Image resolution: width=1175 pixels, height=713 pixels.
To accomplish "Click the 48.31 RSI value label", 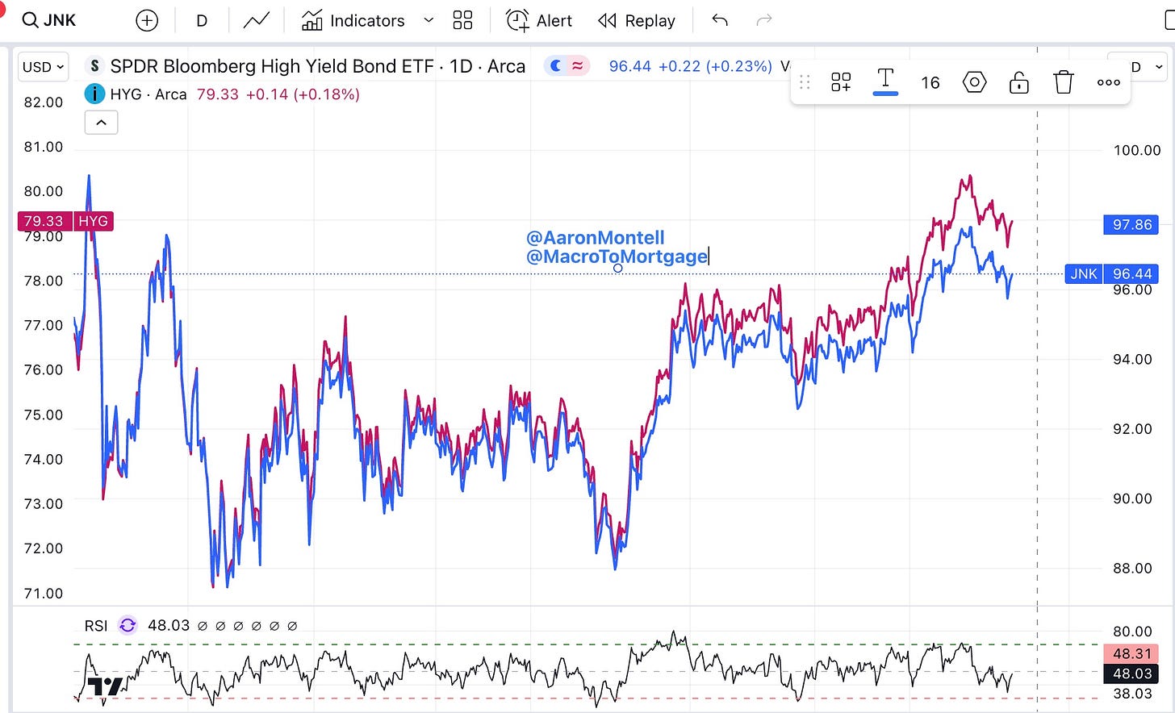I will tap(1131, 653).
